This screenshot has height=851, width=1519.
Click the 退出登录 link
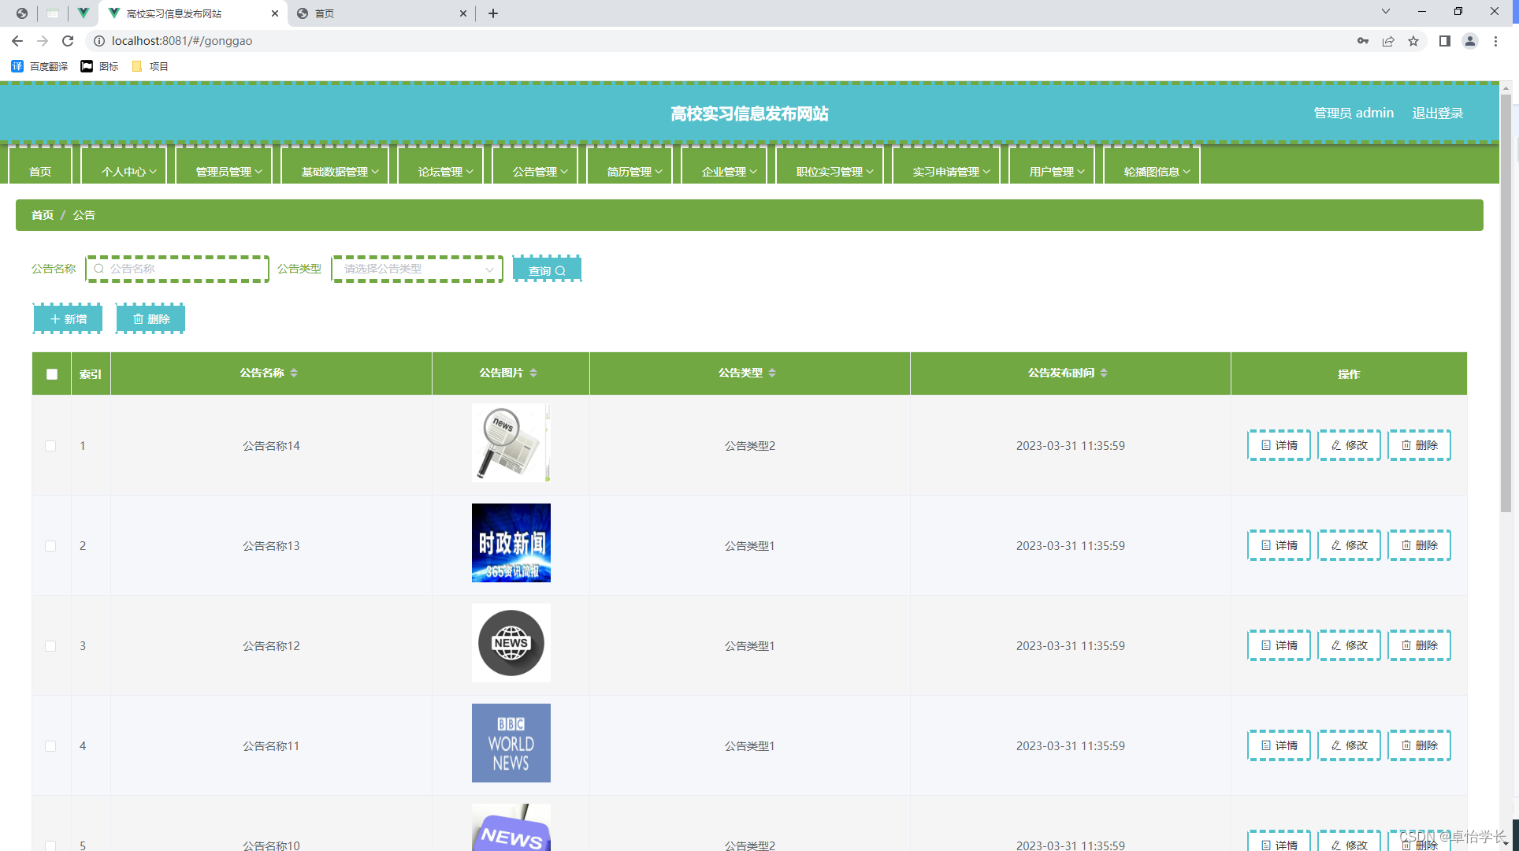point(1437,113)
